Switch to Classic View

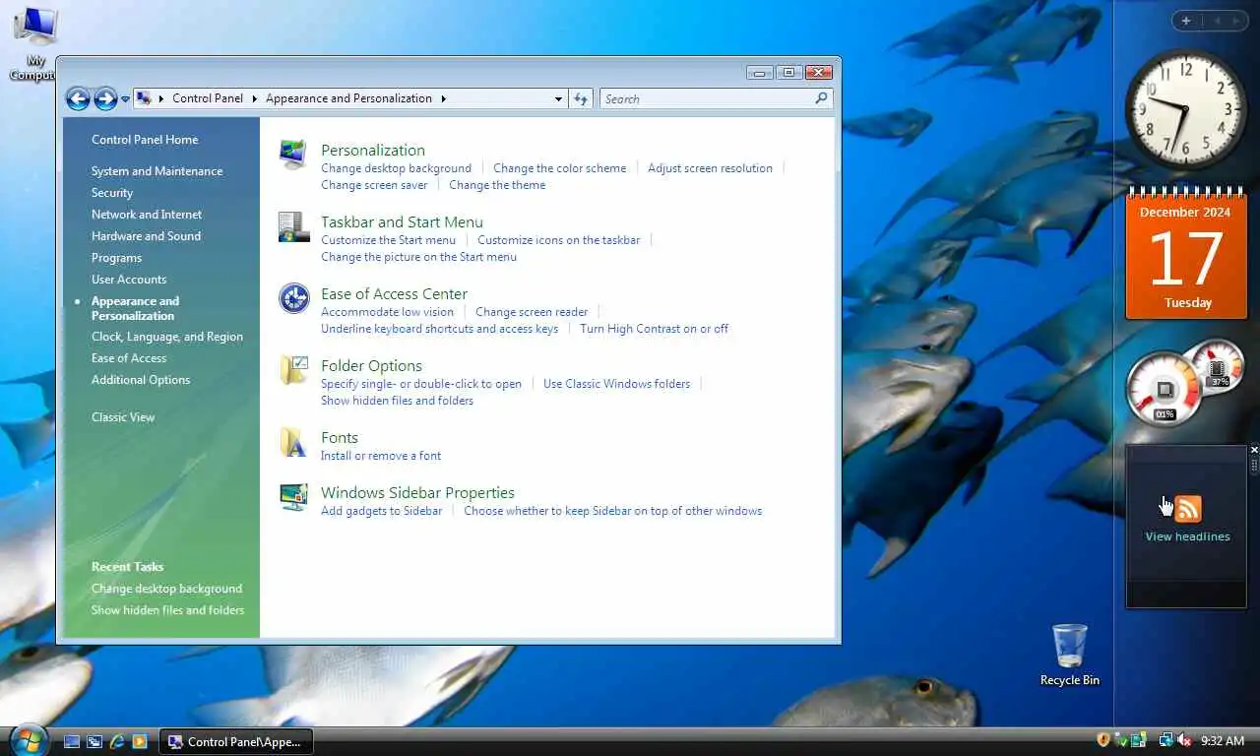click(x=123, y=417)
